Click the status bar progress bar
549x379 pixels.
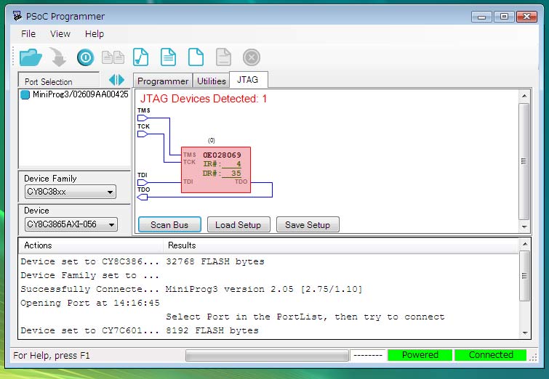267,356
